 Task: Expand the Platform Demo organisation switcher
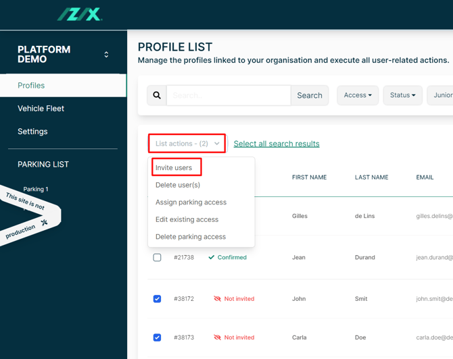[106, 55]
